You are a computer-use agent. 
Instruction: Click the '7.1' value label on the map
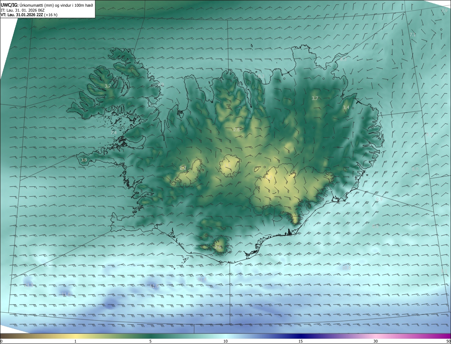point(413,34)
